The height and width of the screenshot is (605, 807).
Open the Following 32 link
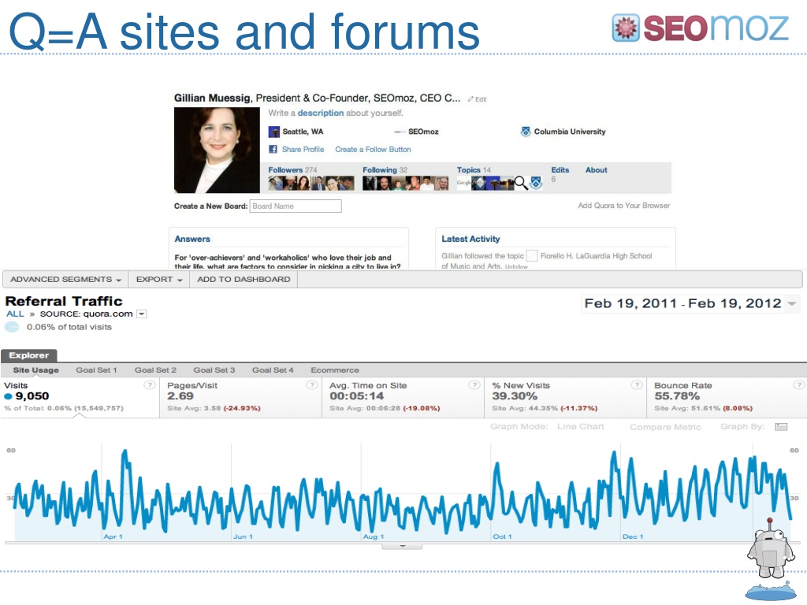click(385, 170)
